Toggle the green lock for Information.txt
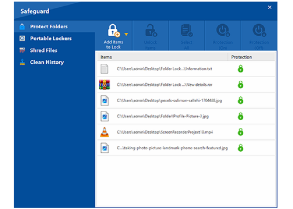The image size is (293, 209). coord(240,68)
